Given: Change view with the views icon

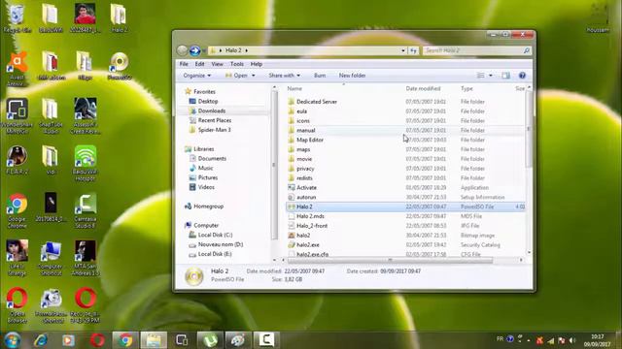Looking at the screenshot, I should (480, 76).
